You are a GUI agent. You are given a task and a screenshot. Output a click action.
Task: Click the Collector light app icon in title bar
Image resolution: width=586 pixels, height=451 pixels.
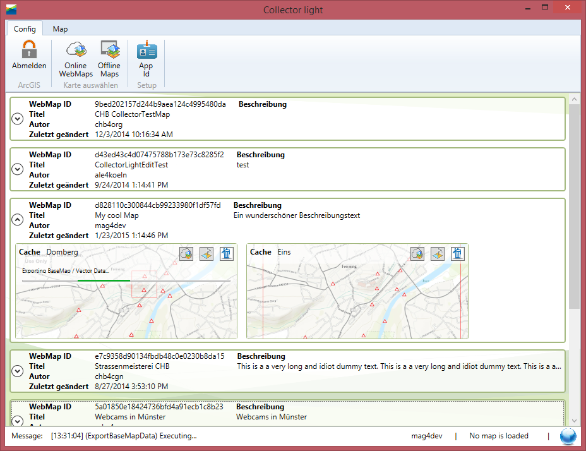click(x=11, y=9)
